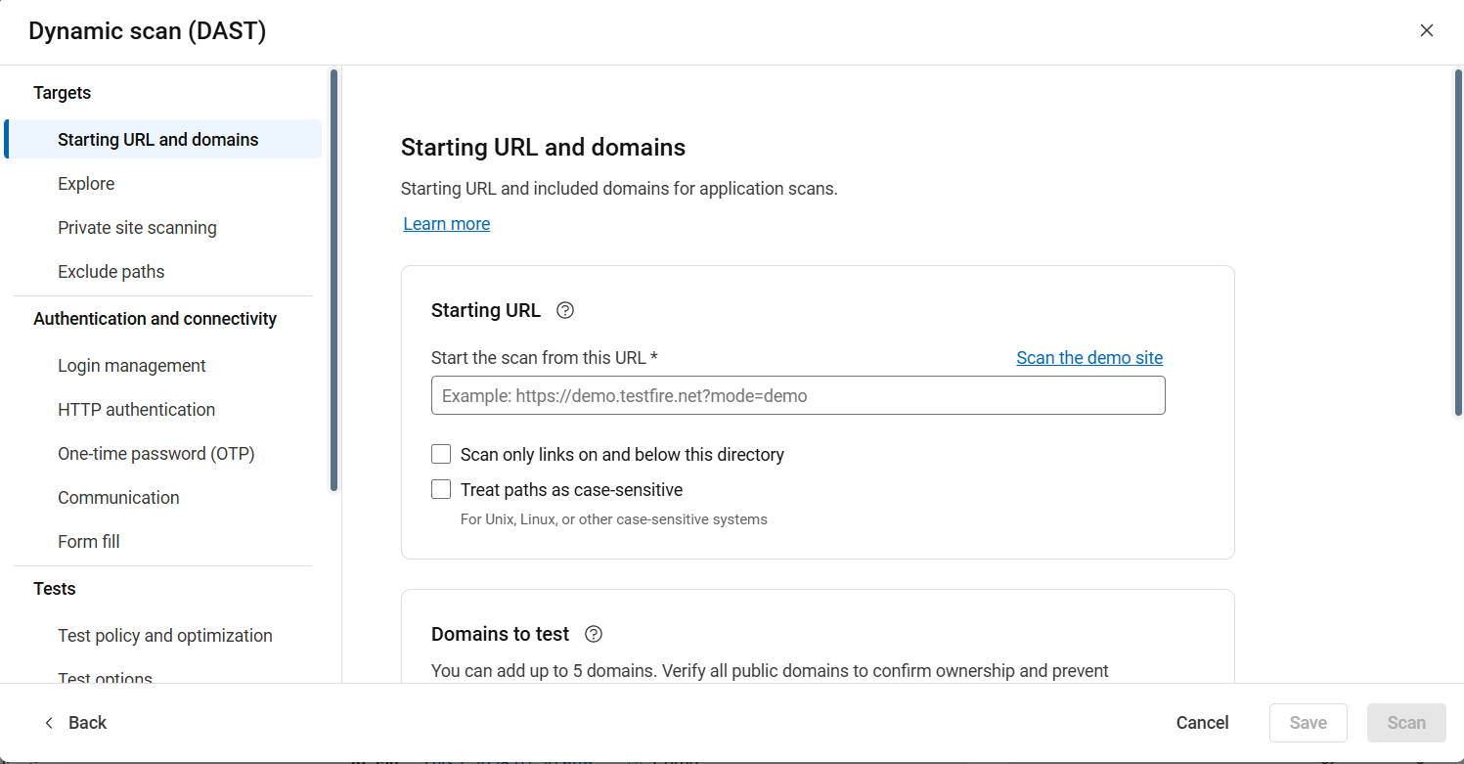Click Scan the demo site link
The height and width of the screenshot is (764, 1464).
1089,358
